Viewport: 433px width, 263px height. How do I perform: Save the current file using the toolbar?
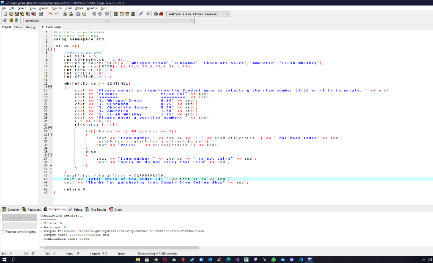click(x=16, y=13)
